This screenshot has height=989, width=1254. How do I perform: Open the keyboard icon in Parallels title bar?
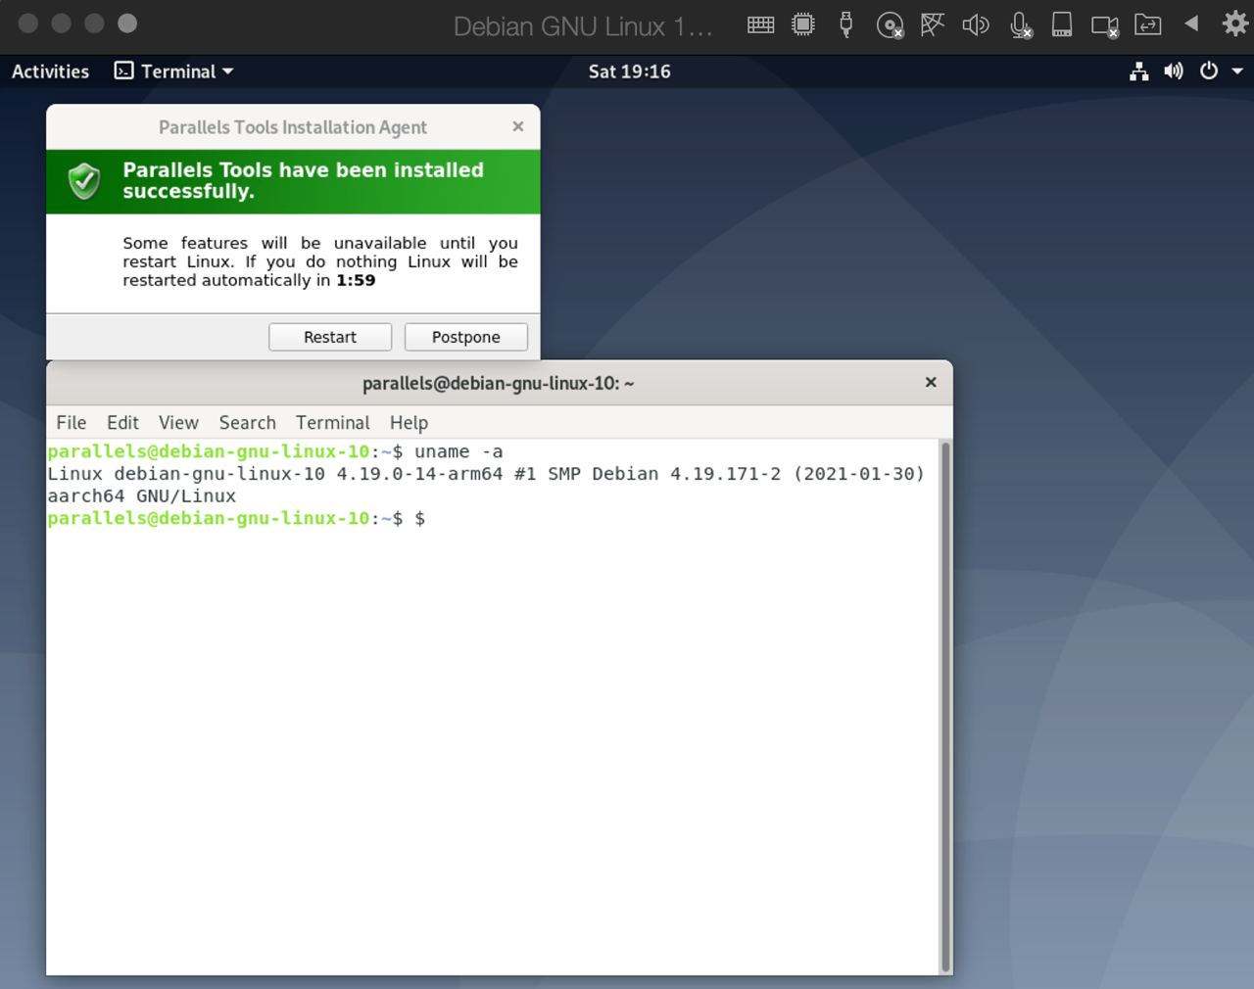click(760, 24)
